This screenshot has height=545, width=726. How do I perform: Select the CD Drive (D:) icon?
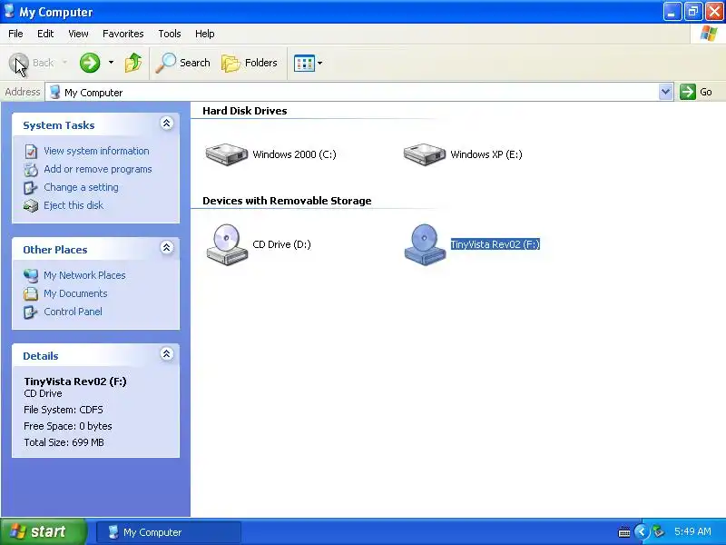click(227, 244)
